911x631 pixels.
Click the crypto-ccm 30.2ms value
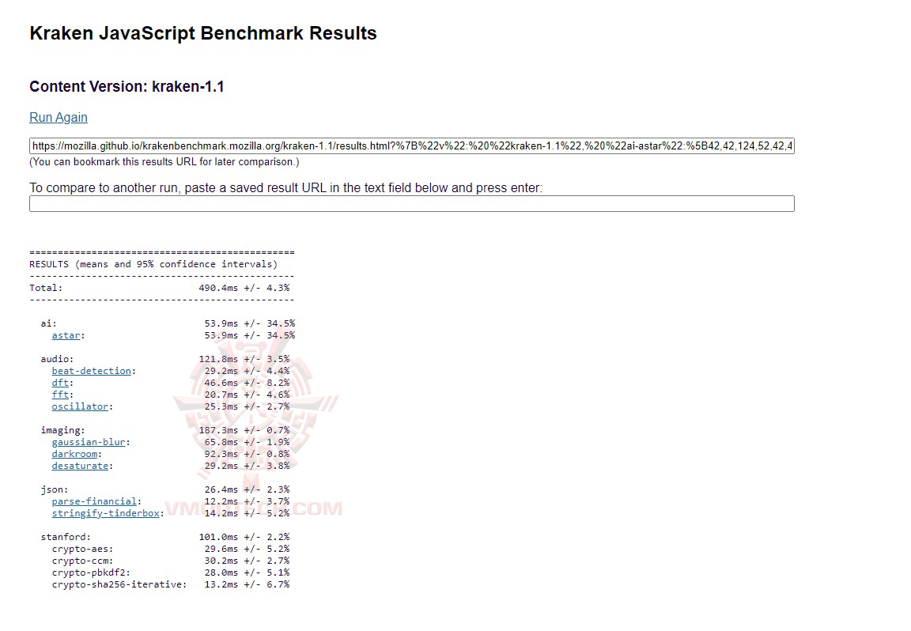coord(221,561)
